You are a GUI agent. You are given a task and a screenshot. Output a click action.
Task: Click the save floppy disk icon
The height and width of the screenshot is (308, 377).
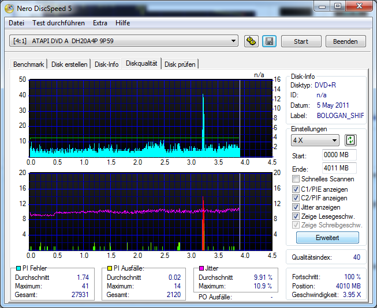269,41
